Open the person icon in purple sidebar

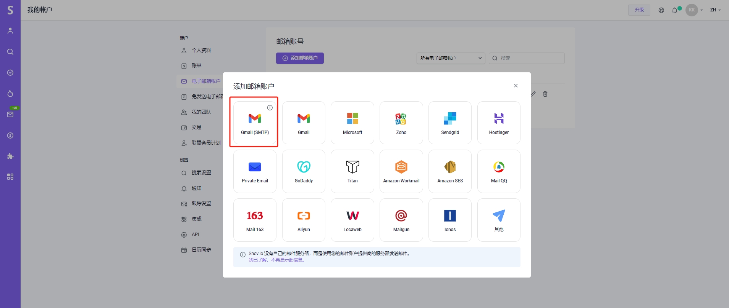[x=10, y=31]
